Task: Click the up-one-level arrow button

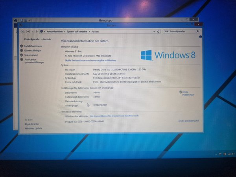Action: [x=37, y=31]
